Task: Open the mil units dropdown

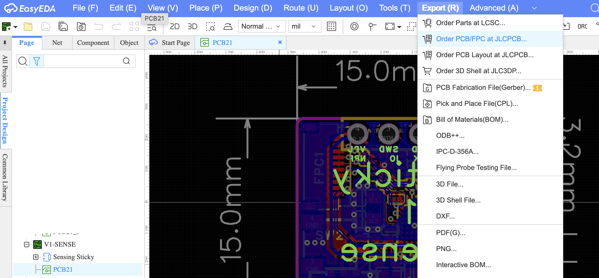Action: 305,26
